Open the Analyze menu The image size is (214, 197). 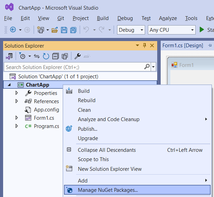(x=168, y=18)
